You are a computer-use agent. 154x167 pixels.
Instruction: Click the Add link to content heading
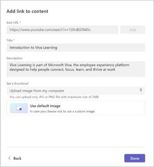(27, 11)
